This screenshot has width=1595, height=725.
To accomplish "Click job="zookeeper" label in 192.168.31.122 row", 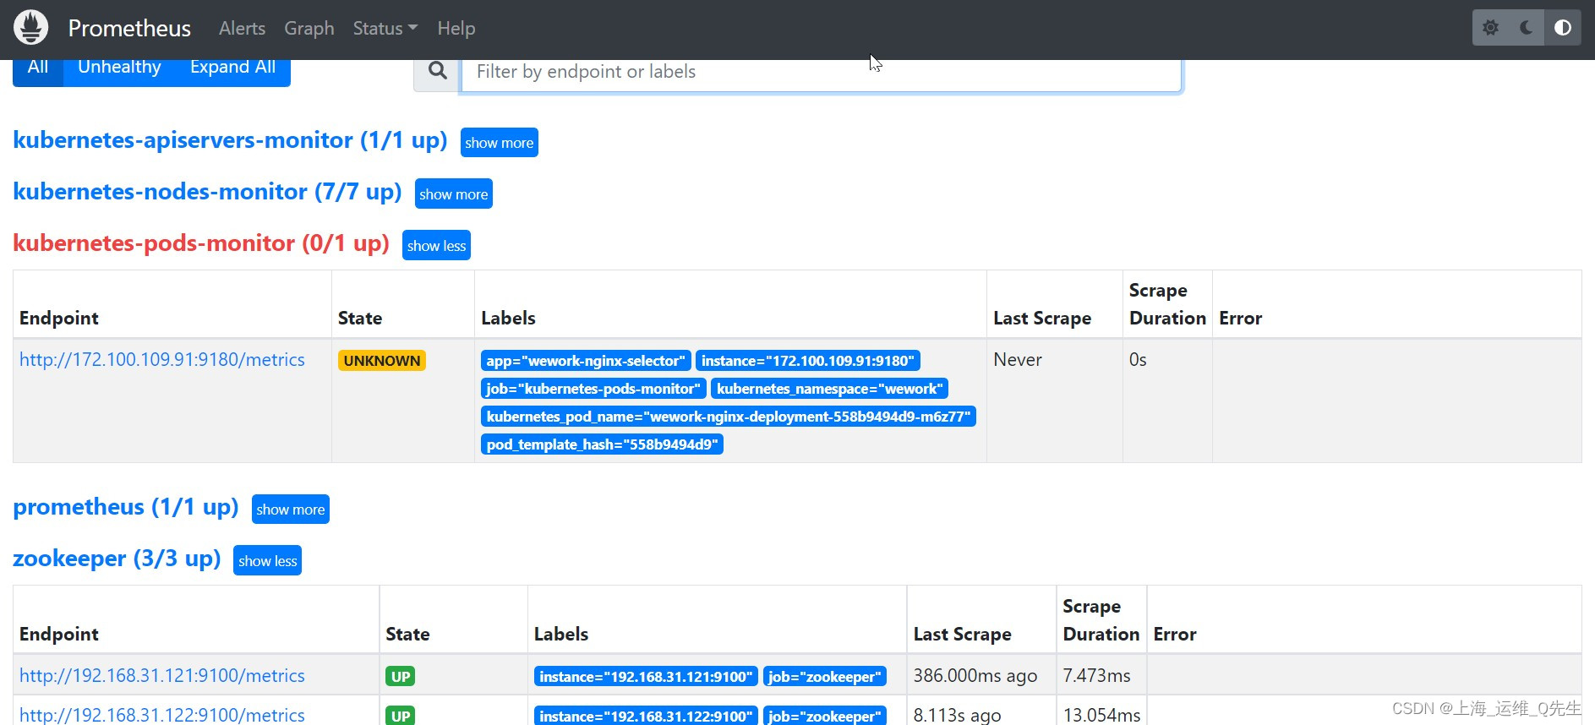I will 825,716.
